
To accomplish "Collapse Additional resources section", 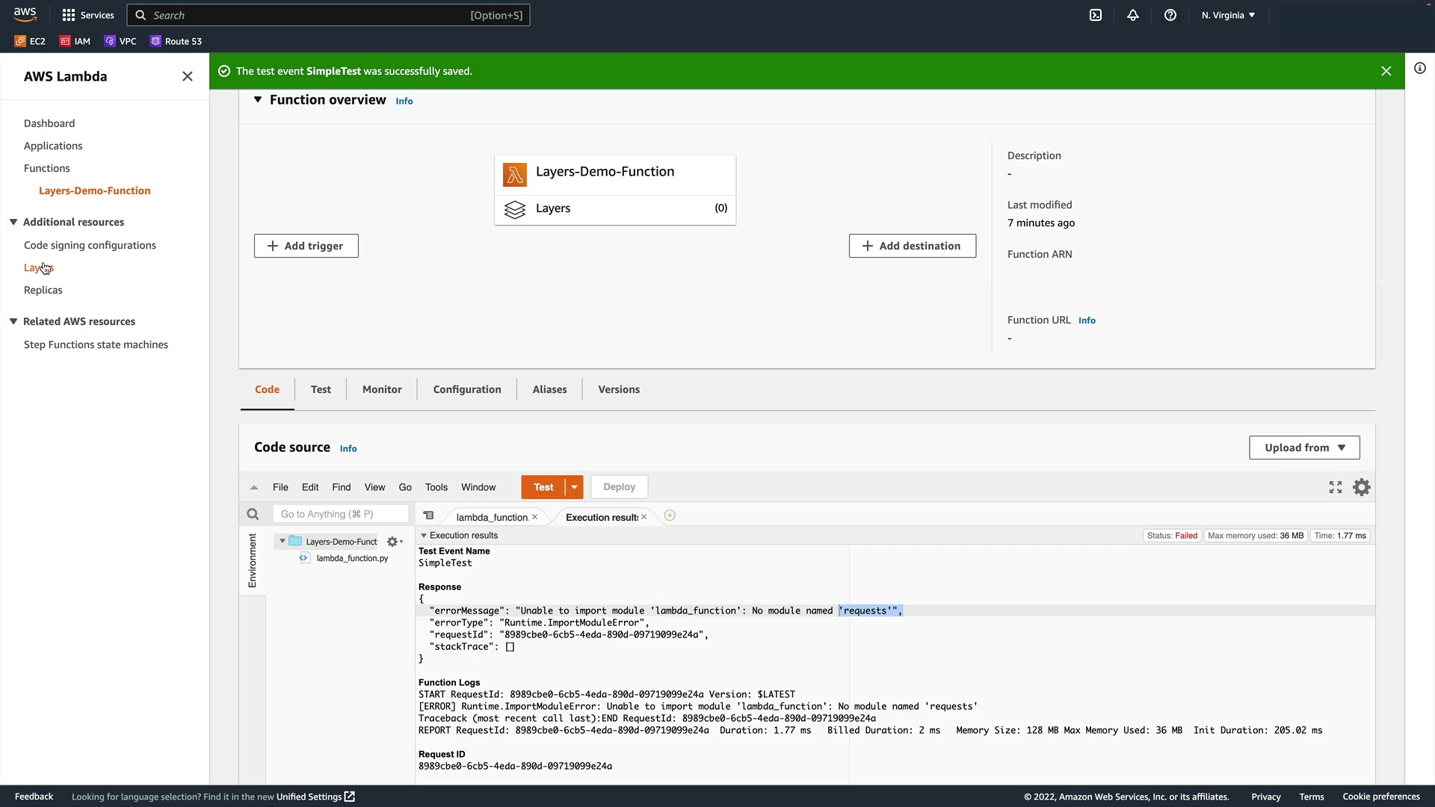I will (13, 222).
